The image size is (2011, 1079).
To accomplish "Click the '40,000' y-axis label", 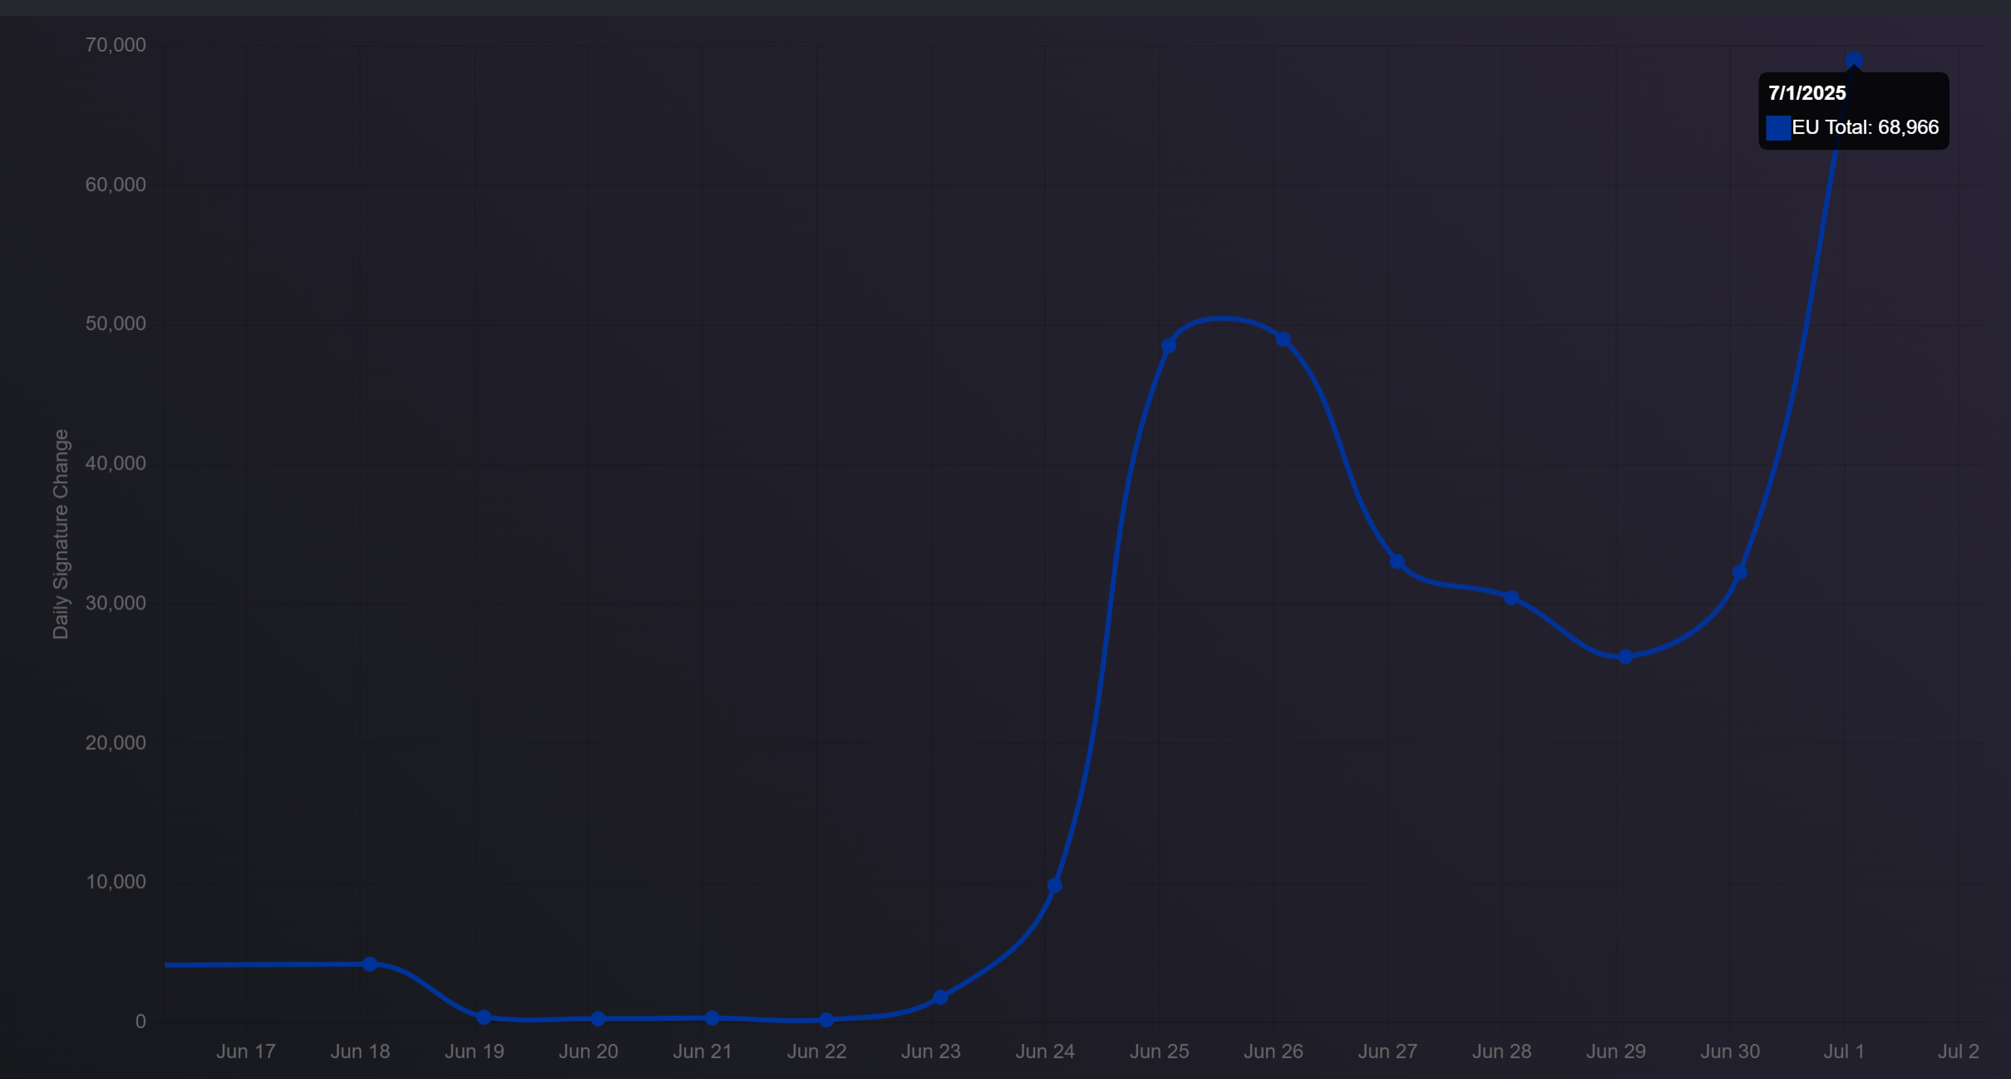I will point(116,463).
